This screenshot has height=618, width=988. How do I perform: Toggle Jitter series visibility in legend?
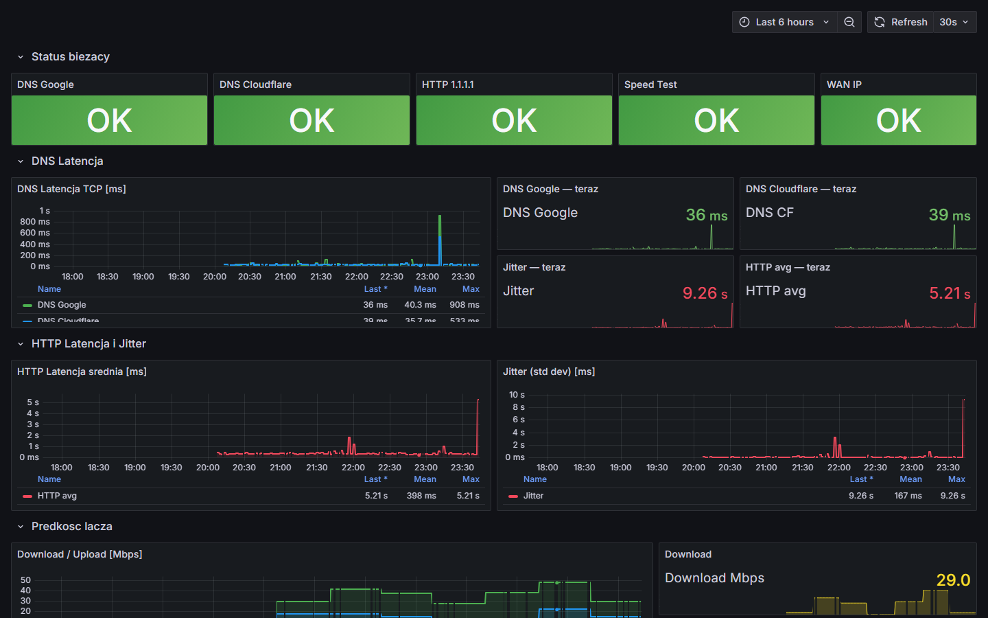tap(533, 496)
